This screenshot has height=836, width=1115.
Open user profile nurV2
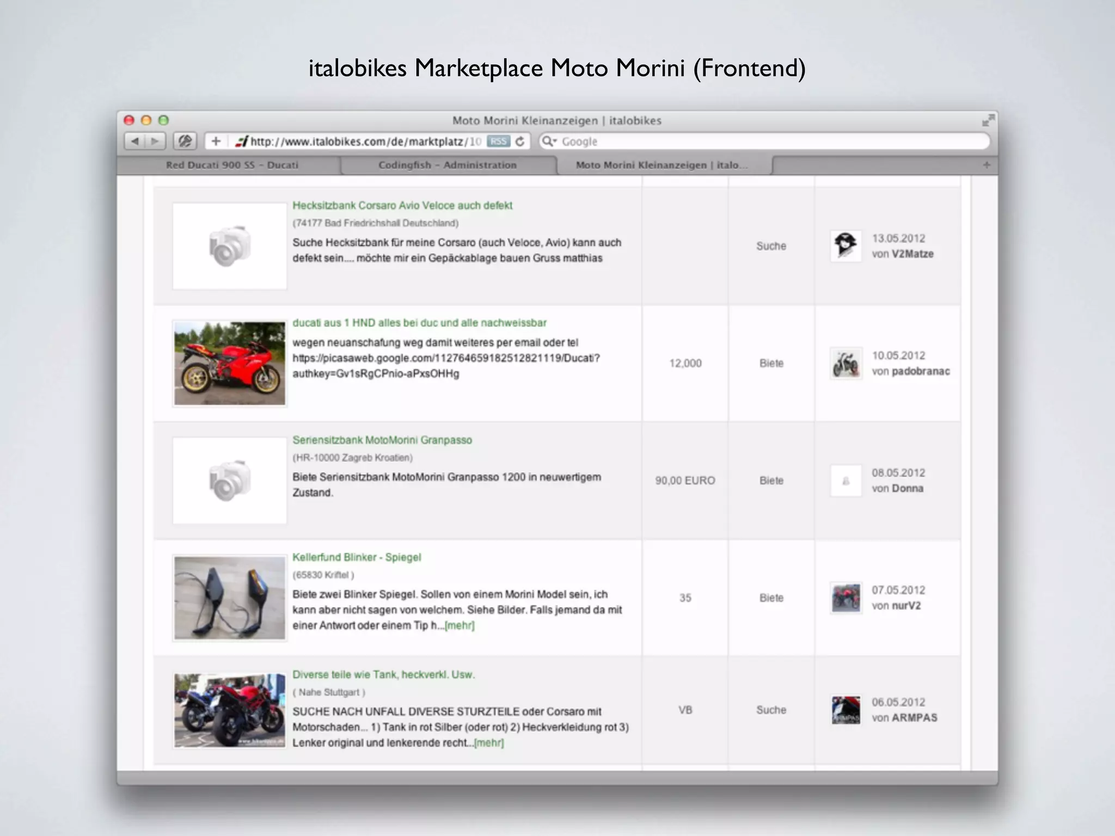tap(906, 606)
